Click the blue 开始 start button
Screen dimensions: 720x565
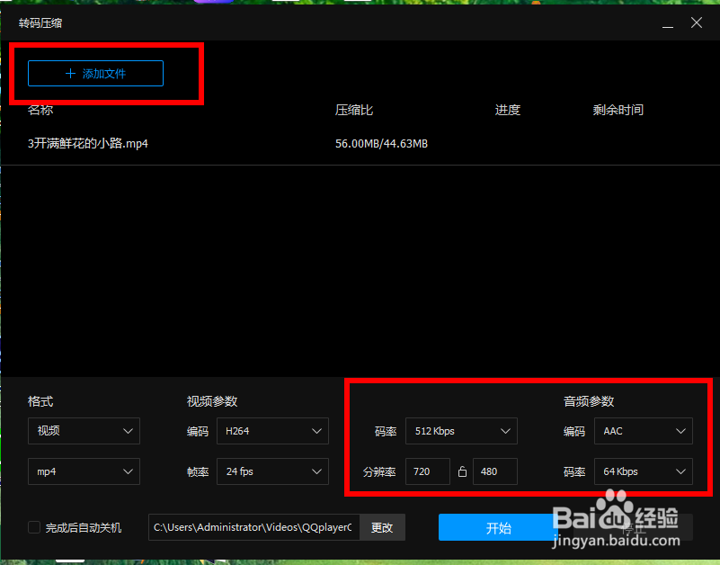(498, 527)
